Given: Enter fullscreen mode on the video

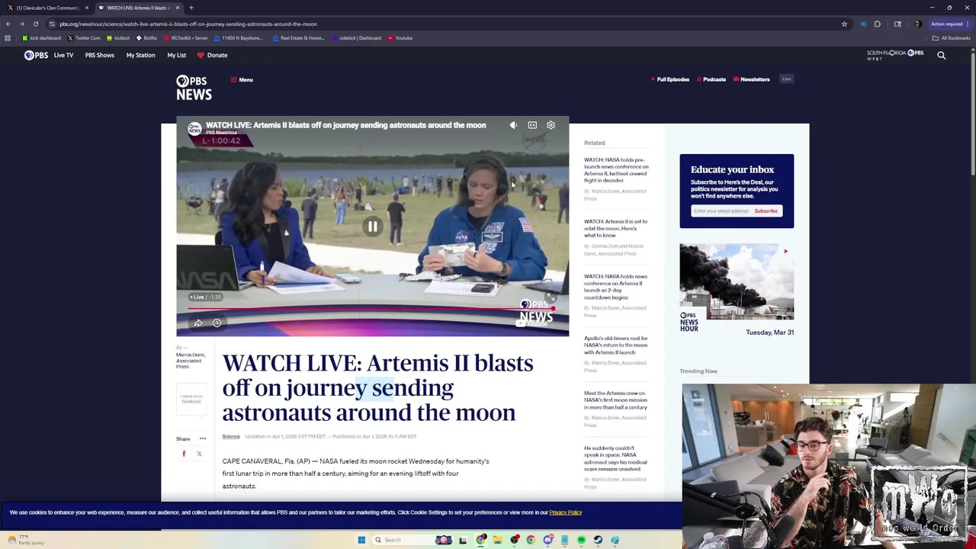Looking at the screenshot, I should pyautogui.click(x=551, y=297).
